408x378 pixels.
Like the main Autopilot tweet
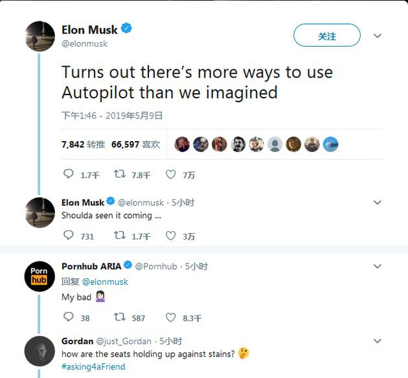point(171,174)
